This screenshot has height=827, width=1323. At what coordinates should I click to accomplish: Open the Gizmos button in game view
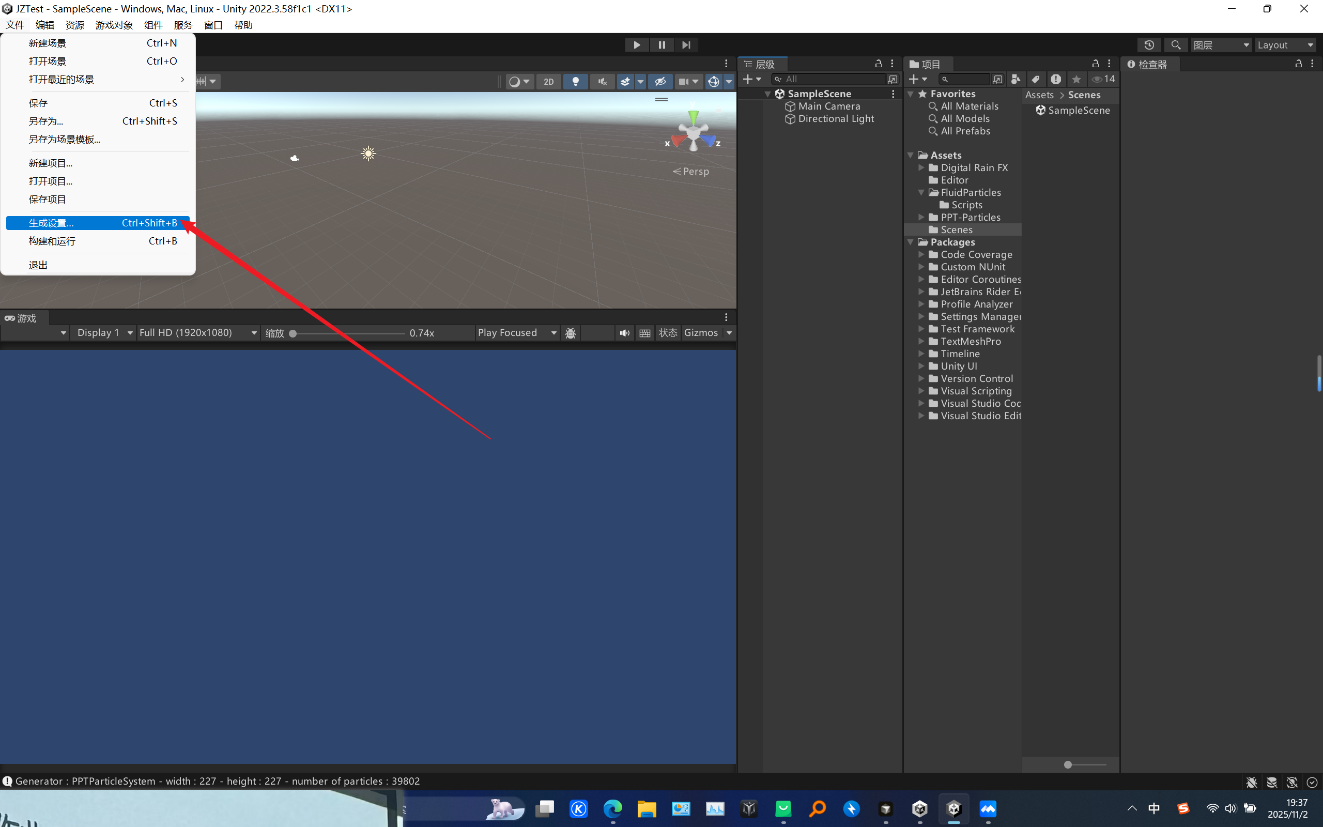(x=701, y=332)
